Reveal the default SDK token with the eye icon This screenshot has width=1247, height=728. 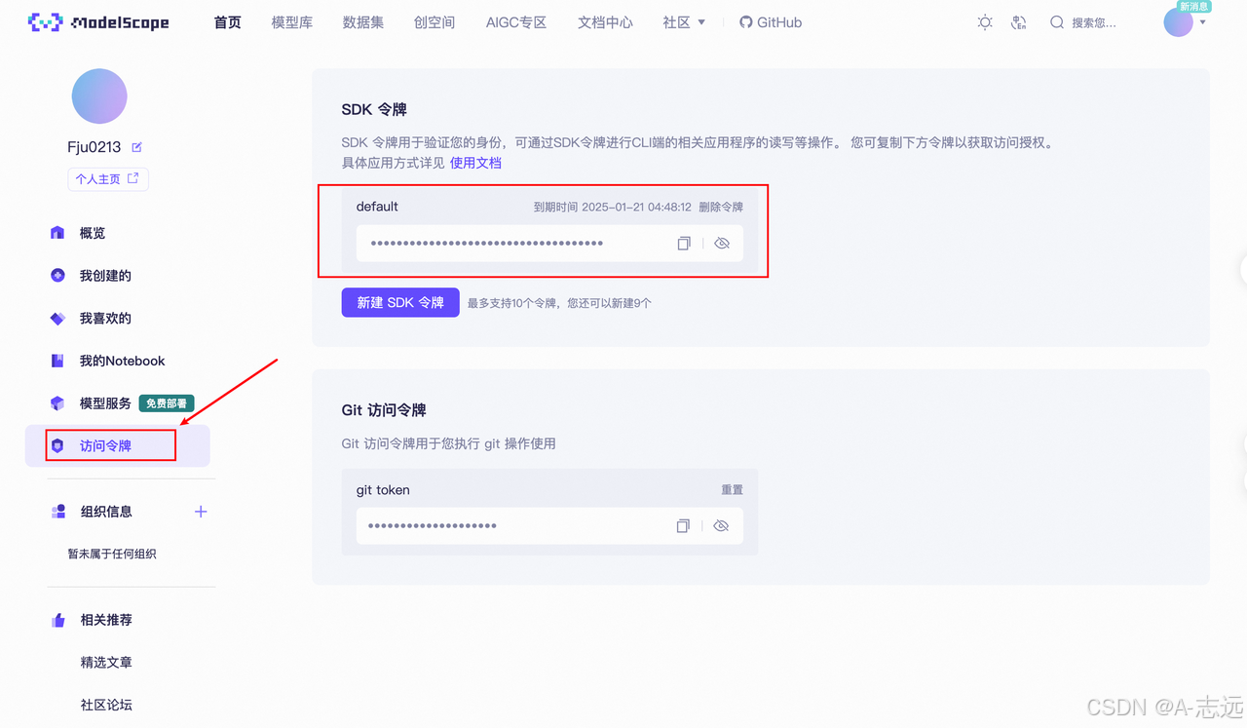(x=722, y=244)
